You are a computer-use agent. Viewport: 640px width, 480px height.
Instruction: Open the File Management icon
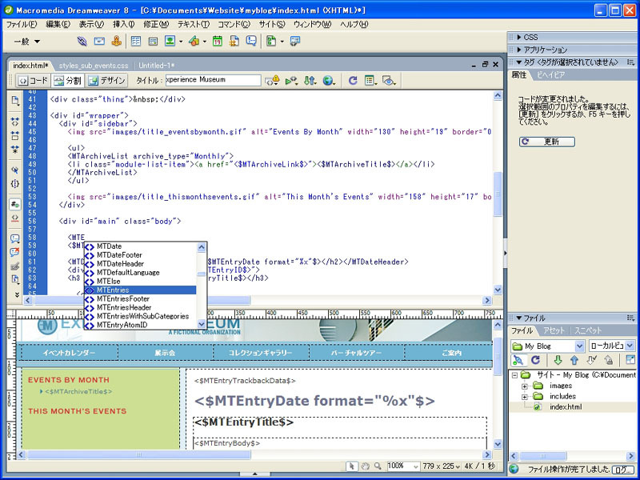pos(310,81)
